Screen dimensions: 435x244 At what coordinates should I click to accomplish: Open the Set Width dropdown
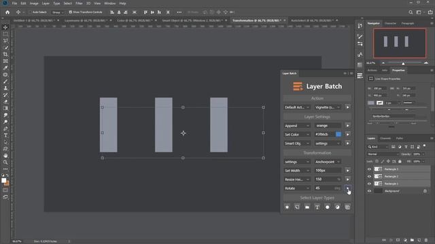[297, 171]
